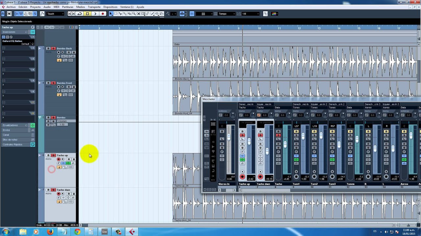Mute the Bombo Back track
Image resolution: width=421 pixels, height=236 pixels.
pos(48,49)
